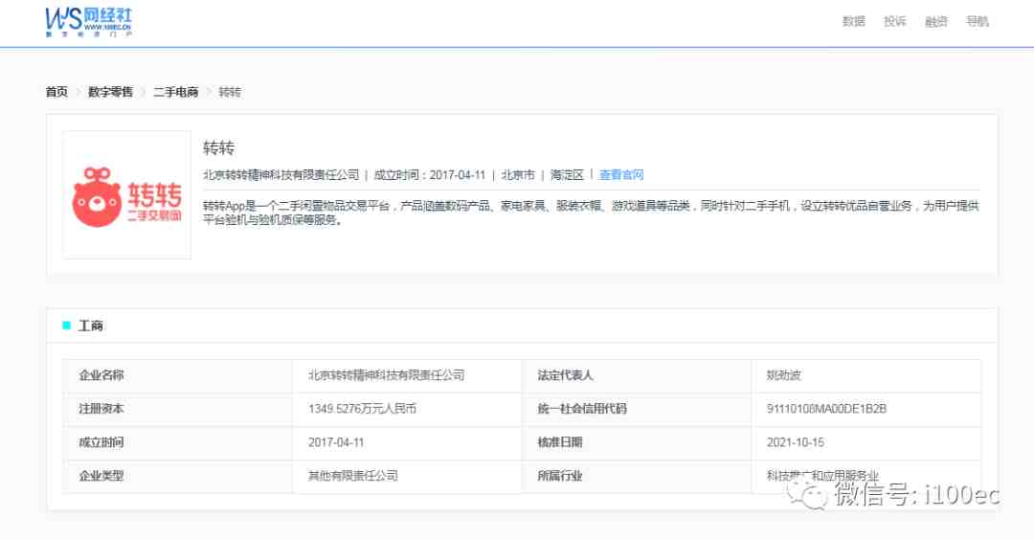Select the 法定代表人 label cell

(x=637, y=376)
